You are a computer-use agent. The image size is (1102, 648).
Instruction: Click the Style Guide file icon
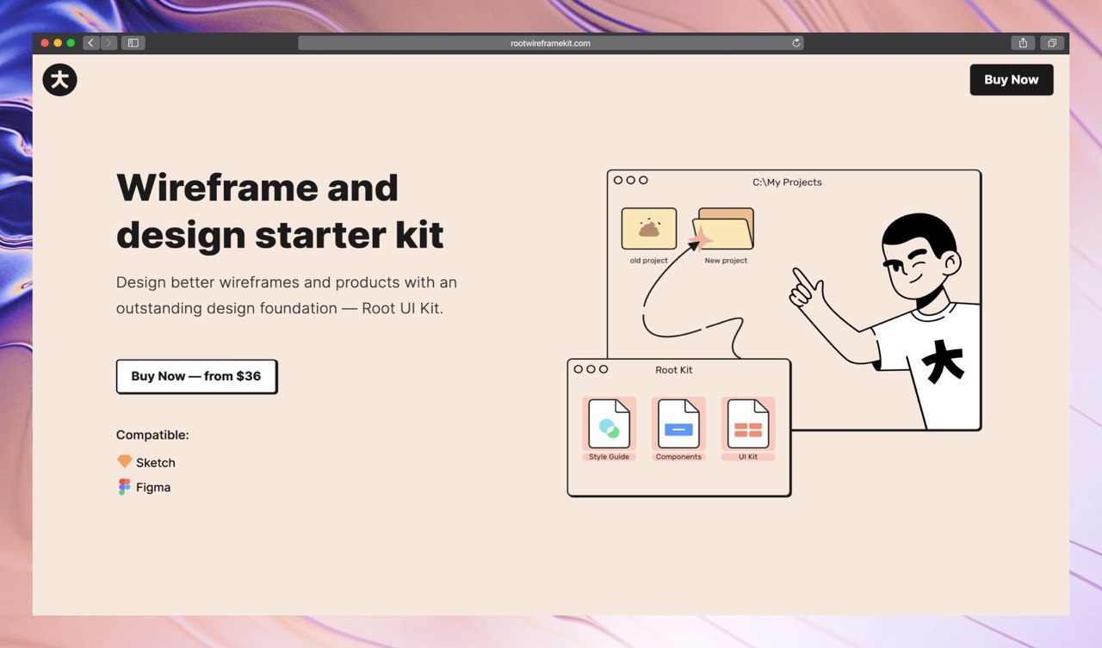point(610,423)
